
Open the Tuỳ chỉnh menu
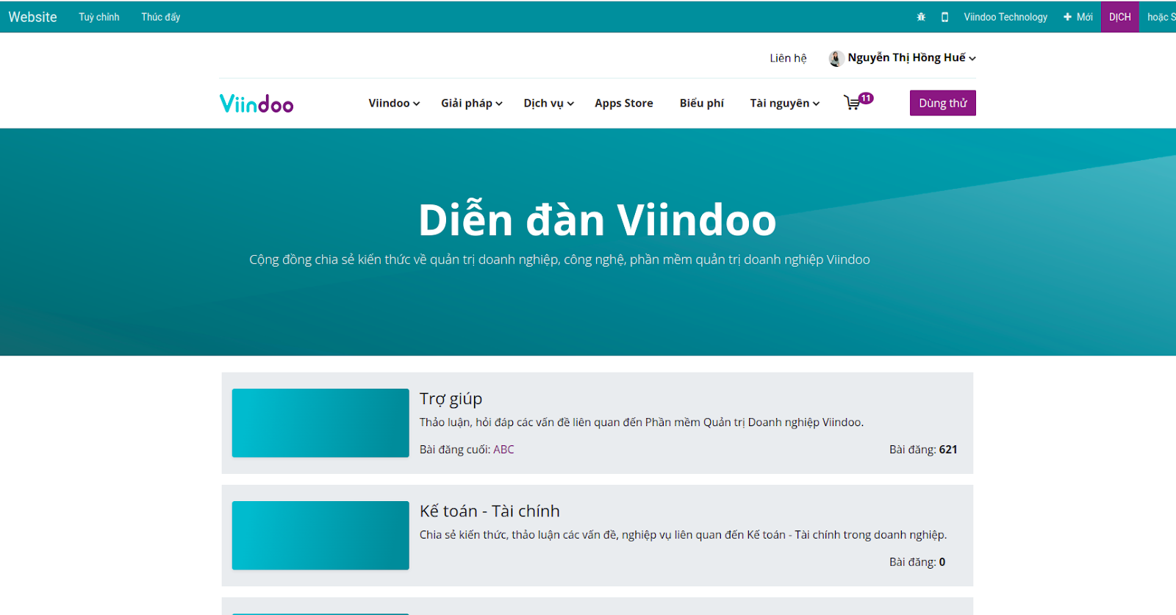tap(99, 17)
